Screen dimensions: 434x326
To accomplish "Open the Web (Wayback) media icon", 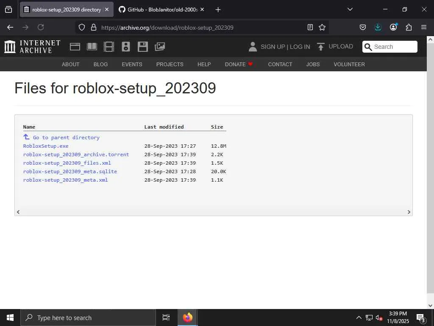I will click(x=75, y=47).
